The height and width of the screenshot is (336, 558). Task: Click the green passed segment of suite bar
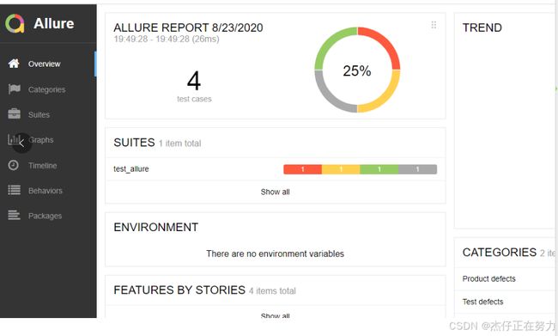point(379,169)
